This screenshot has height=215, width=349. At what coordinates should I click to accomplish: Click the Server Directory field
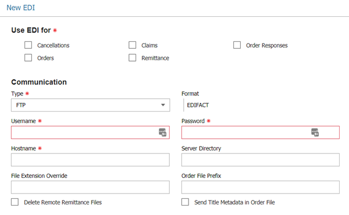click(x=261, y=160)
